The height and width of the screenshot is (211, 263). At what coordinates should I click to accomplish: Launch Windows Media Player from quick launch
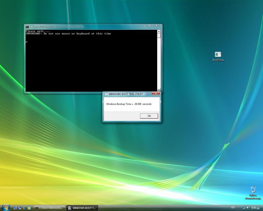[x=29, y=208]
